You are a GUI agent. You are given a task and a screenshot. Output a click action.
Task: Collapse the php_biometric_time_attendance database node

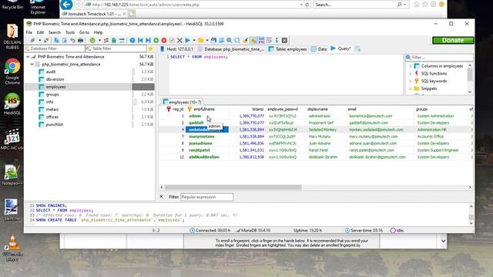coord(32,64)
